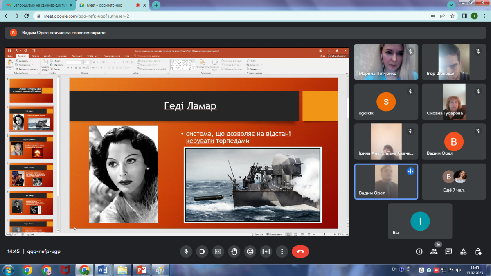Turn on closed captions
491x276 pixels.
[x=218, y=251]
